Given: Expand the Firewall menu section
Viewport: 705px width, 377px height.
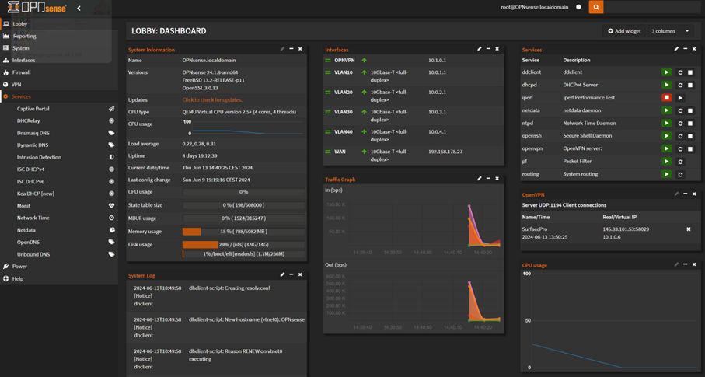Looking at the screenshot, I should point(21,72).
